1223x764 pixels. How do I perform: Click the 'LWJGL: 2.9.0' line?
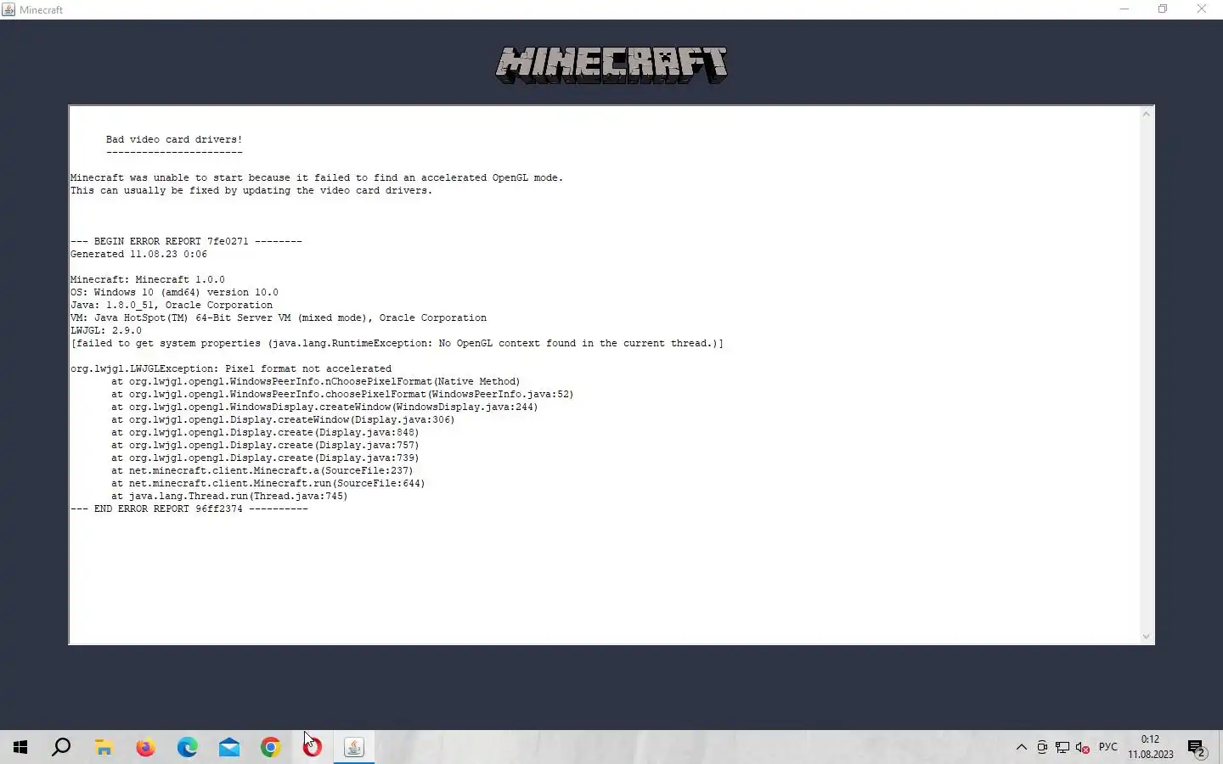(106, 330)
